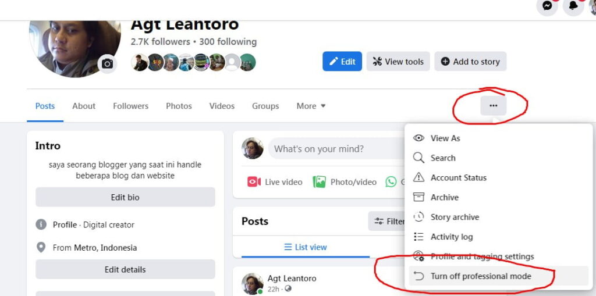Open notifications bell icon
This screenshot has height=296, width=596.
point(573,6)
